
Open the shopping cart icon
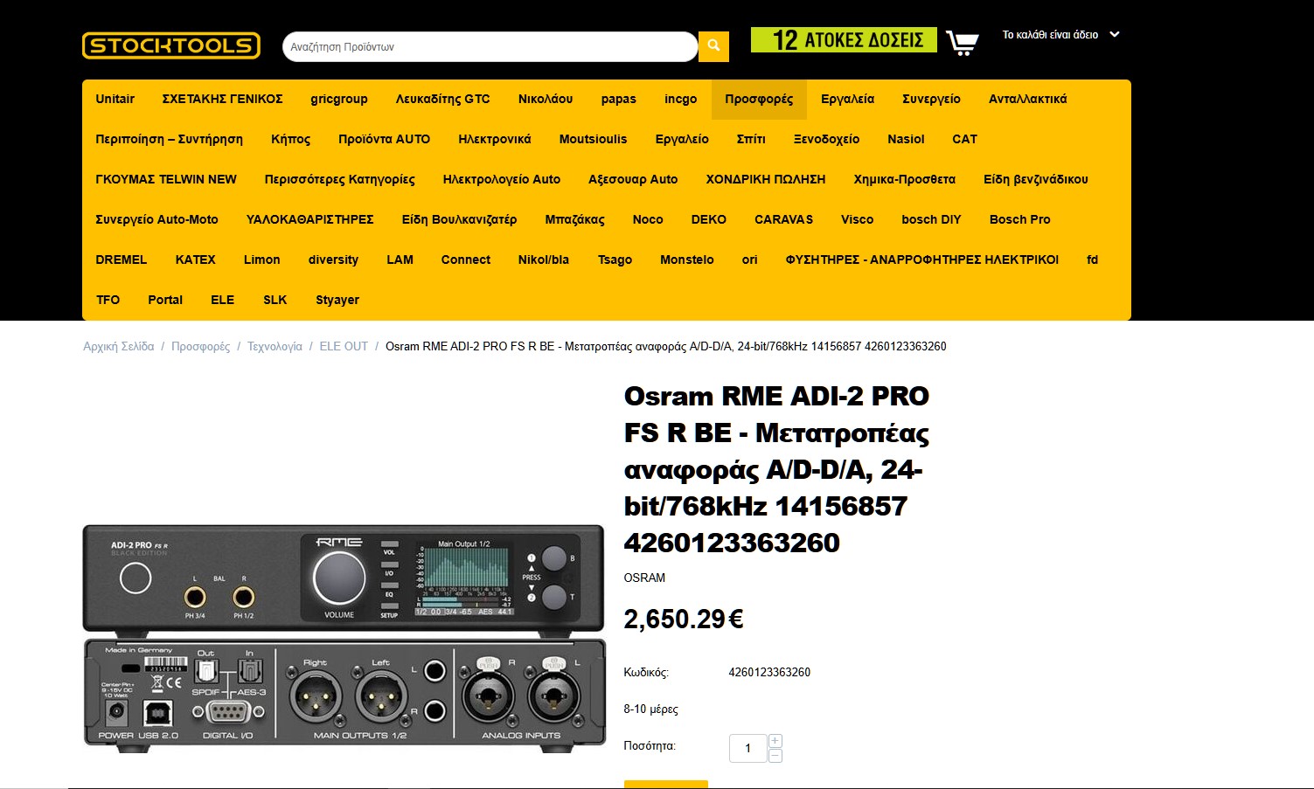click(x=962, y=42)
